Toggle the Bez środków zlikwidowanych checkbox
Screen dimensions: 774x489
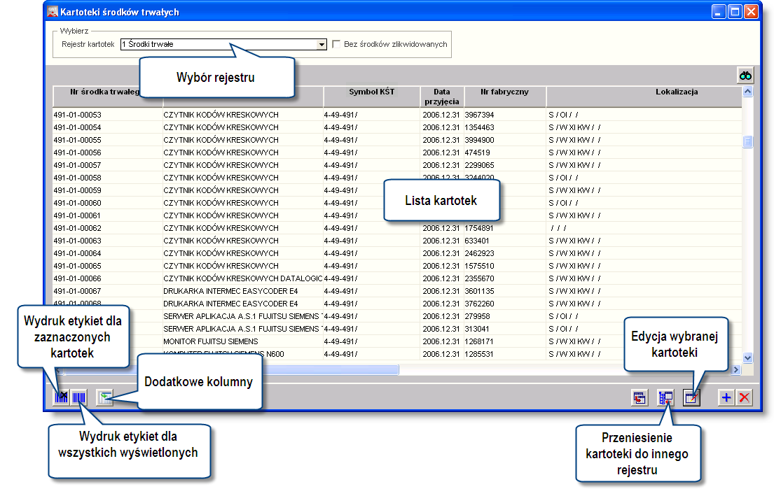coord(336,44)
